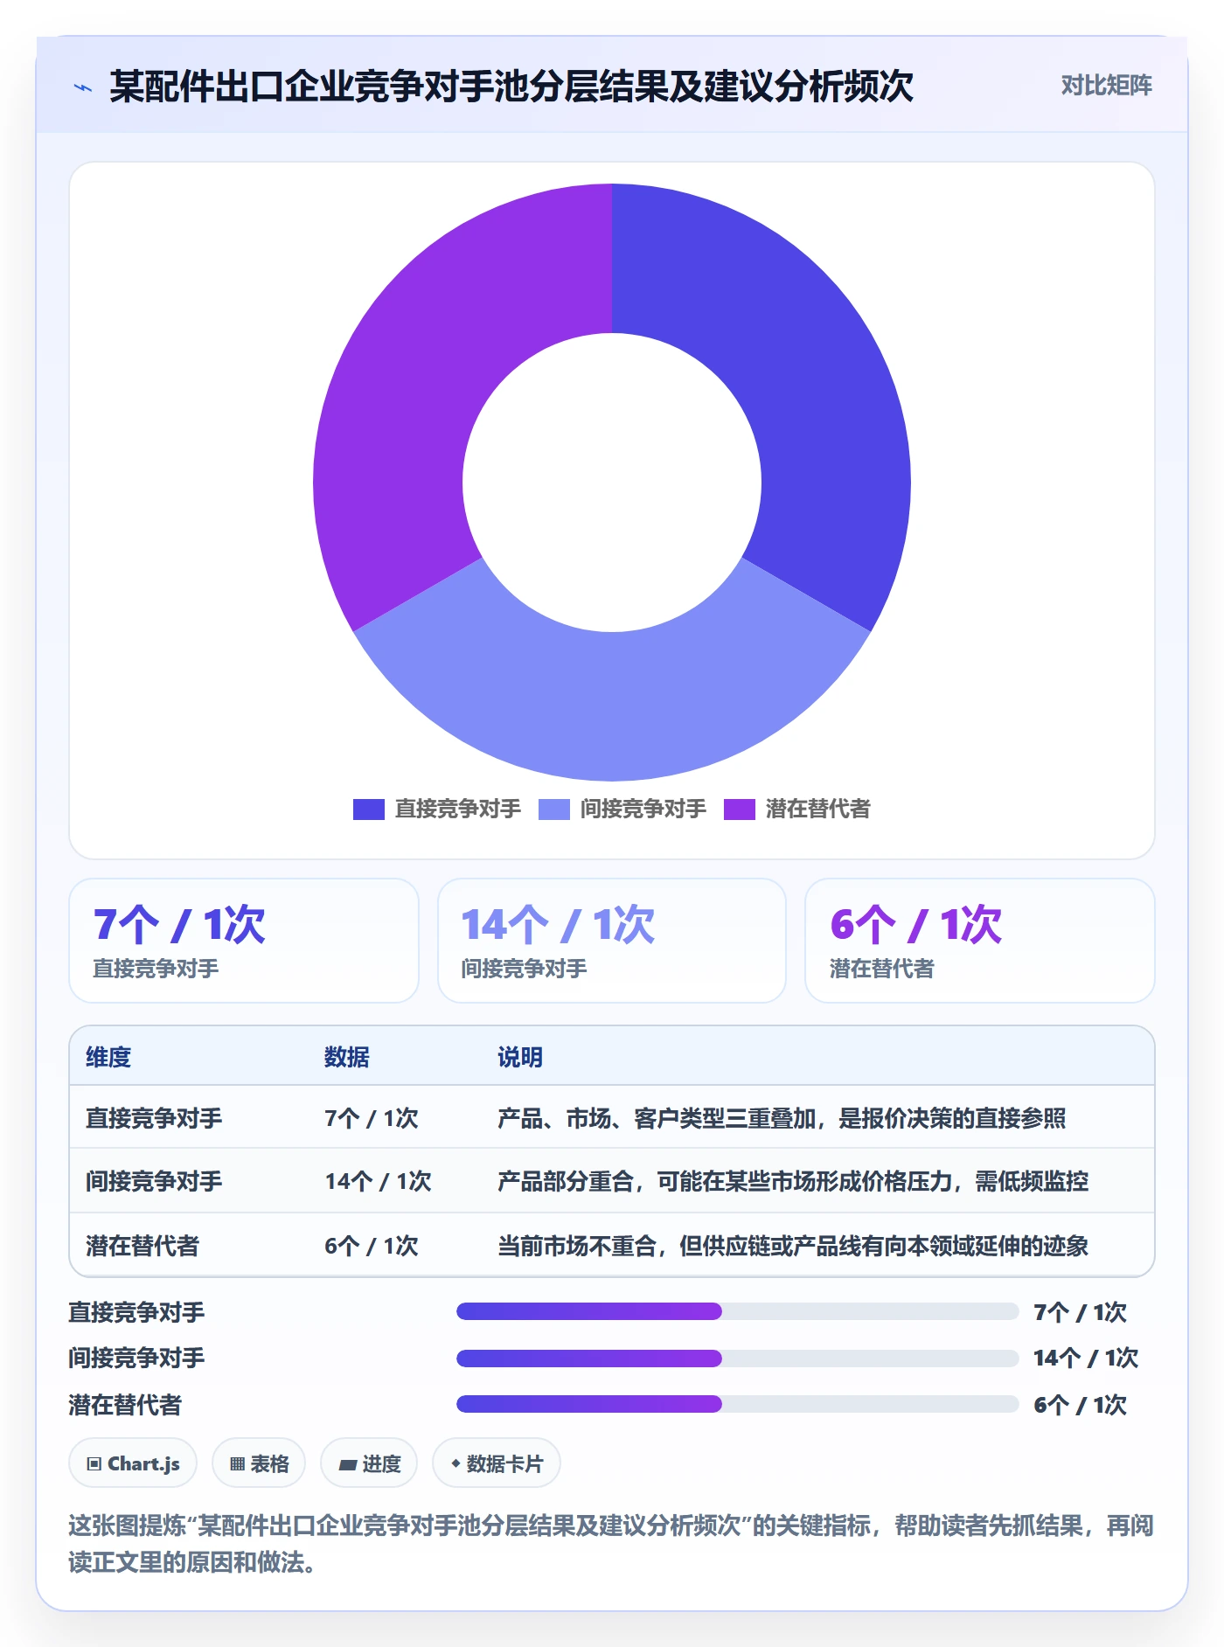Click the 间接竞争对手 progress bar
Image resolution: width=1224 pixels, height=1647 pixels.
pyautogui.click(x=737, y=1359)
